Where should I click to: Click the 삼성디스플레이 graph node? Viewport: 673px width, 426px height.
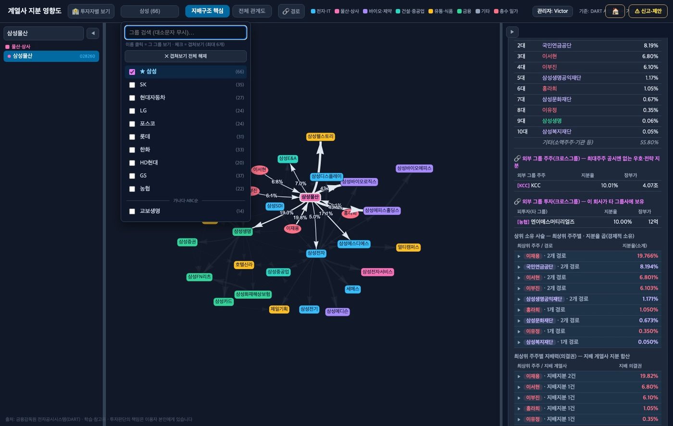click(x=326, y=176)
